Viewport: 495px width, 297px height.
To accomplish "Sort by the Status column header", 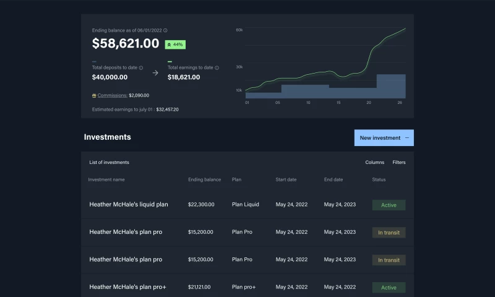I will point(379,179).
